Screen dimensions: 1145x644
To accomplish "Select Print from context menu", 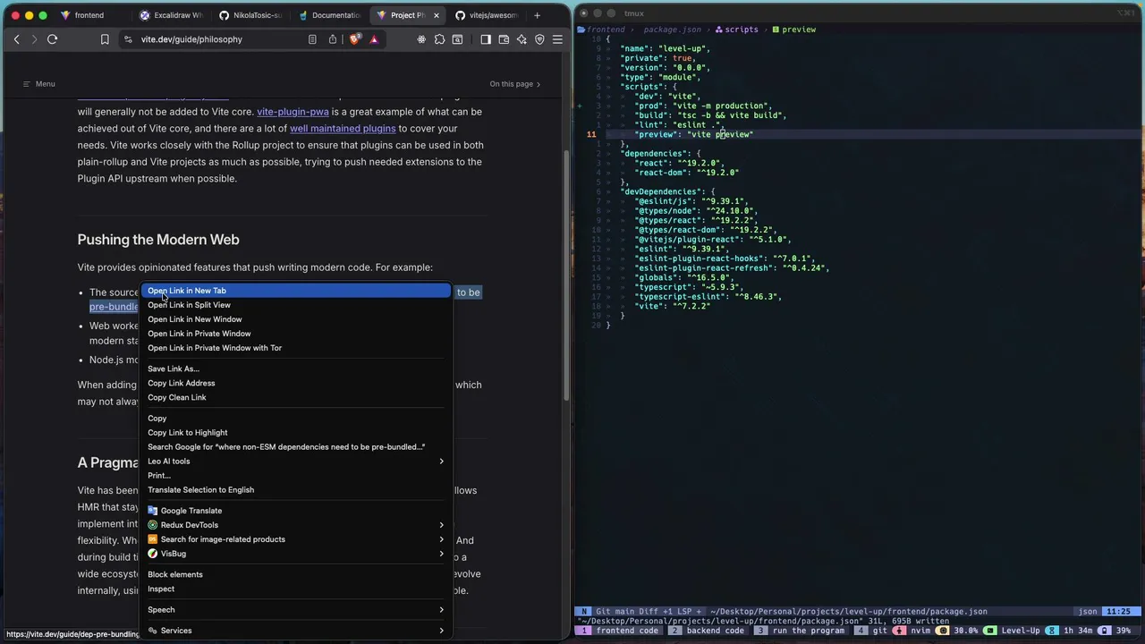I will [297, 476].
